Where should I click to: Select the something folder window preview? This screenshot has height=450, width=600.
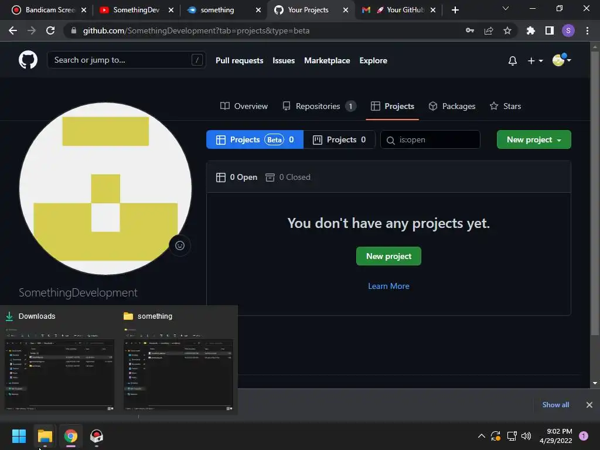pos(178,360)
